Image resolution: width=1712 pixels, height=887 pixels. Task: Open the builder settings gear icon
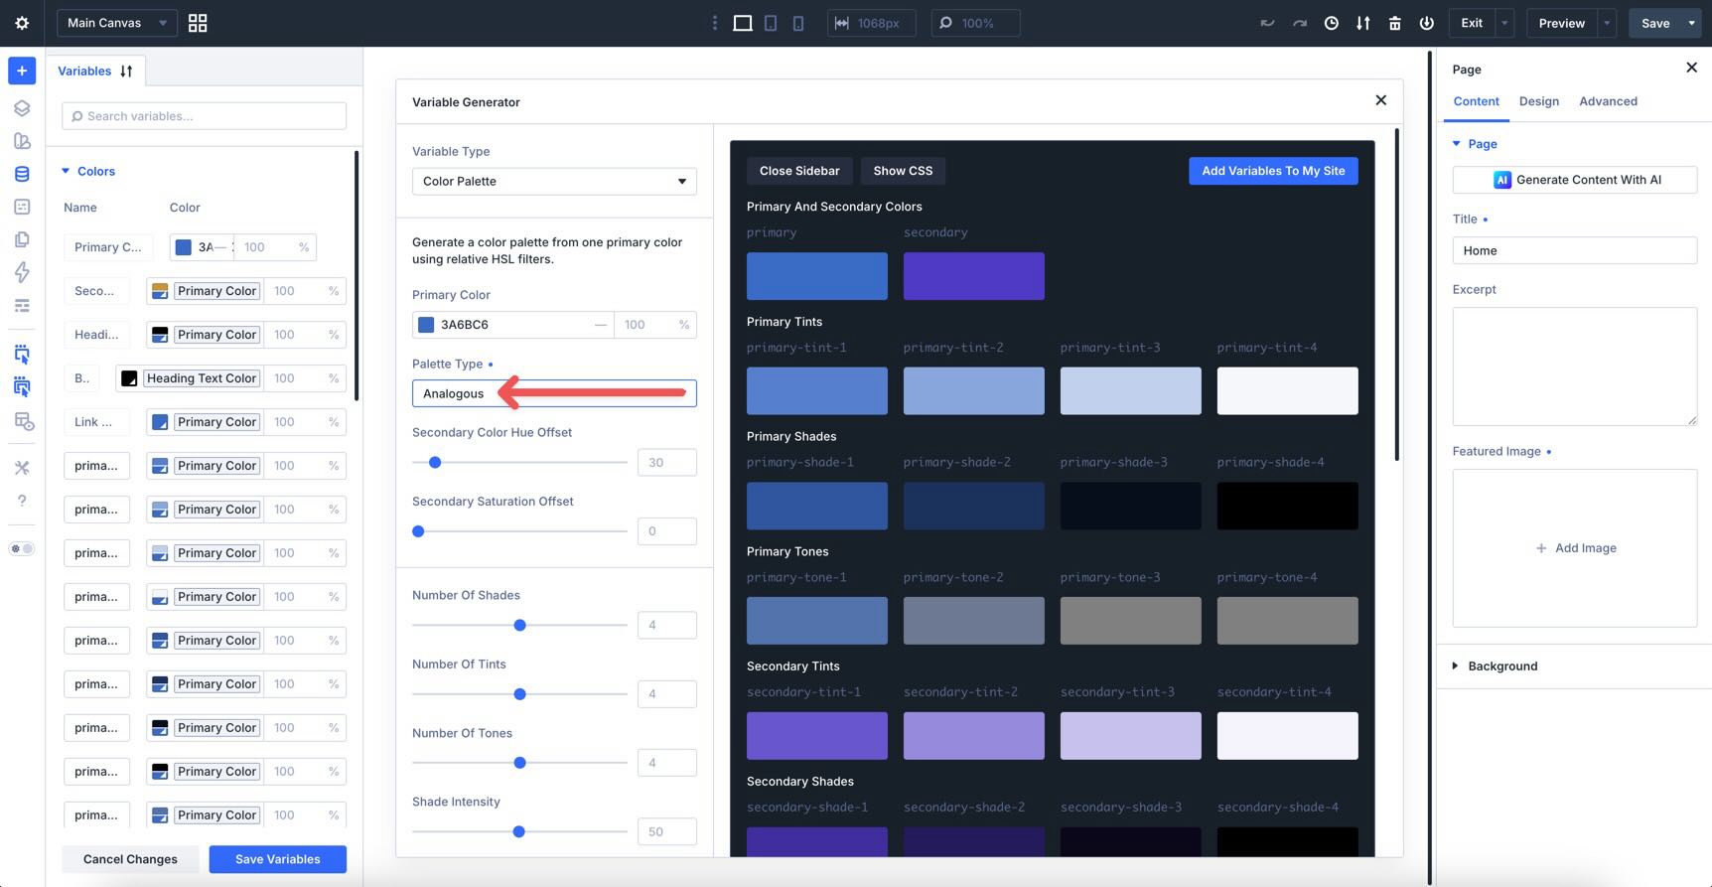point(22,23)
